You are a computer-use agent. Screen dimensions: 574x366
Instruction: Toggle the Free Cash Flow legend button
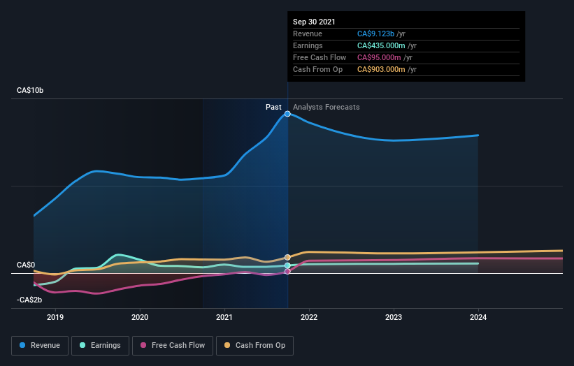tap(173, 346)
